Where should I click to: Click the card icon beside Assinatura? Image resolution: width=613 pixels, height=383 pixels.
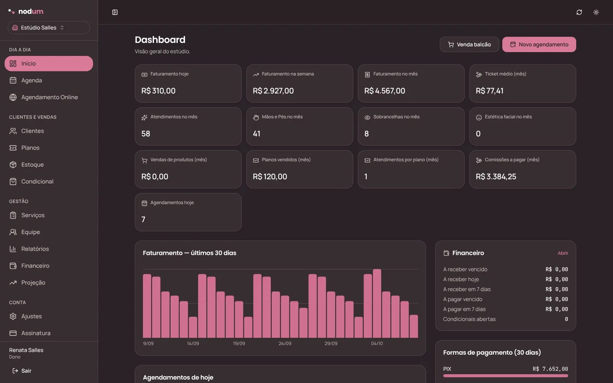13,333
